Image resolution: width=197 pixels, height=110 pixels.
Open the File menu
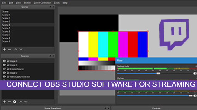coord(4,3)
